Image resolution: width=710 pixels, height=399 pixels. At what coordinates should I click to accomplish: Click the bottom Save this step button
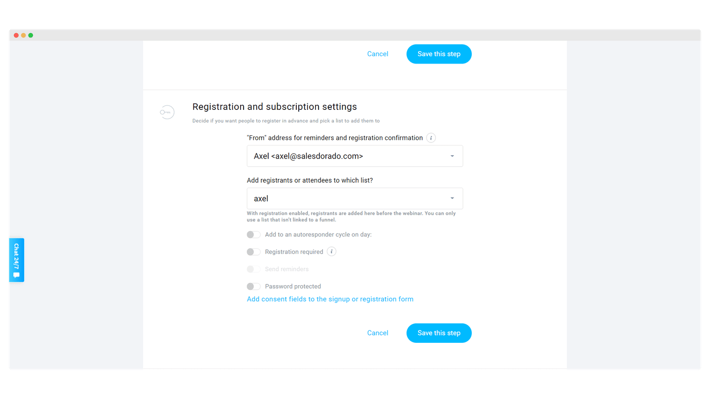[x=439, y=333]
